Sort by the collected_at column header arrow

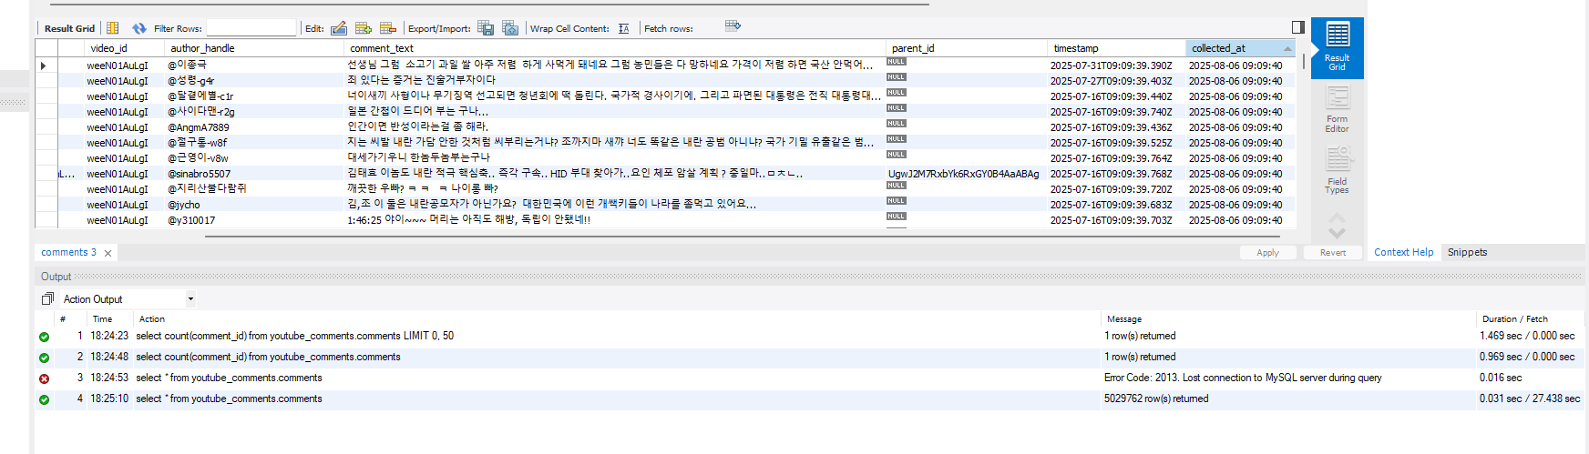pyautogui.click(x=1287, y=48)
